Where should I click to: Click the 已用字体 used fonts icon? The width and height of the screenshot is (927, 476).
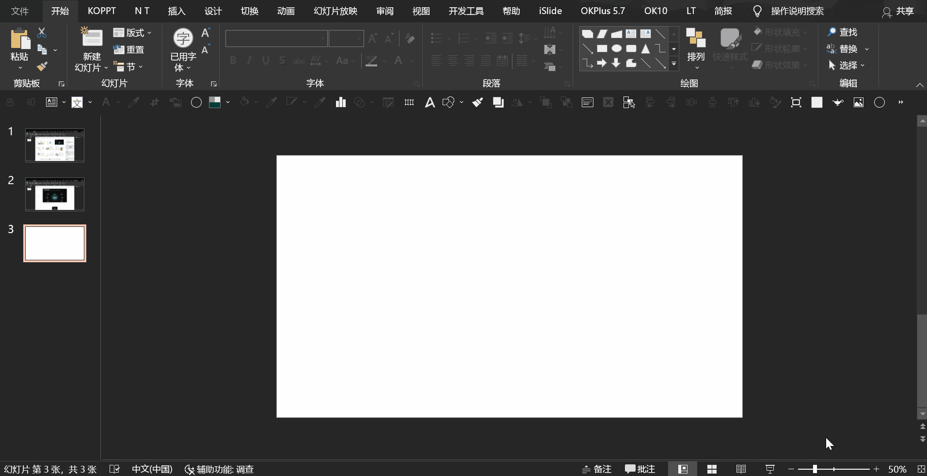coord(183,38)
